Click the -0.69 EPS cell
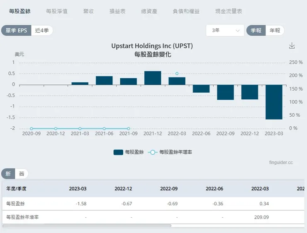307x233 pixels. 172,204
